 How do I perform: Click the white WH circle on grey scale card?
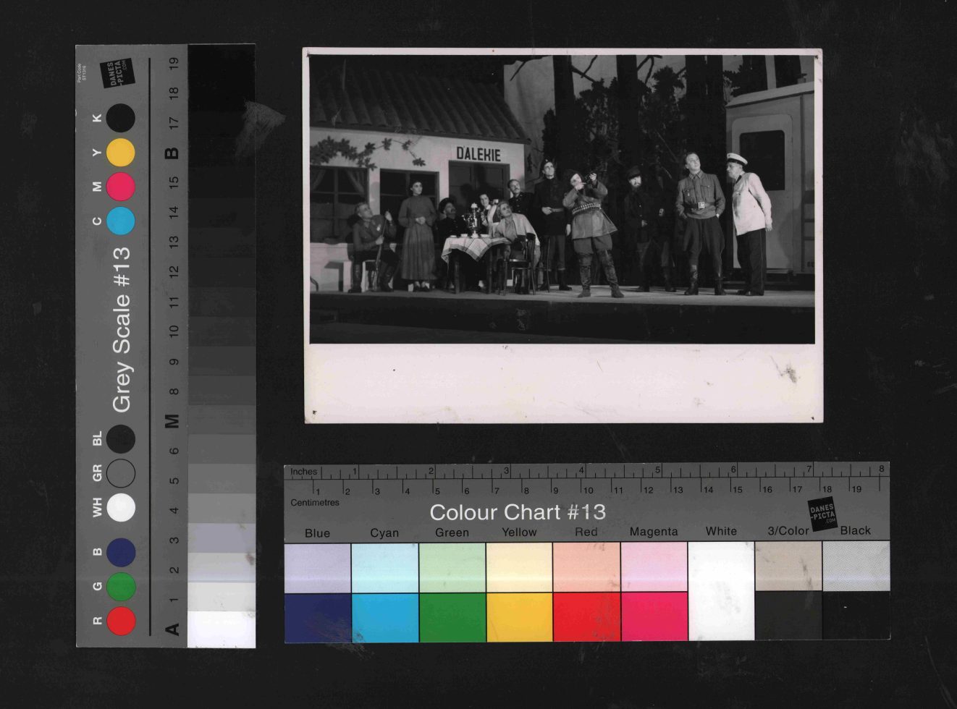click(121, 508)
